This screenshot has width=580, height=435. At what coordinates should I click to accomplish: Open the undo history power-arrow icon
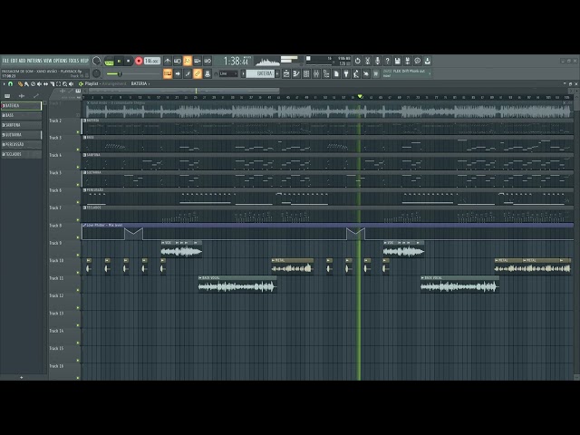[x=358, y=61]
